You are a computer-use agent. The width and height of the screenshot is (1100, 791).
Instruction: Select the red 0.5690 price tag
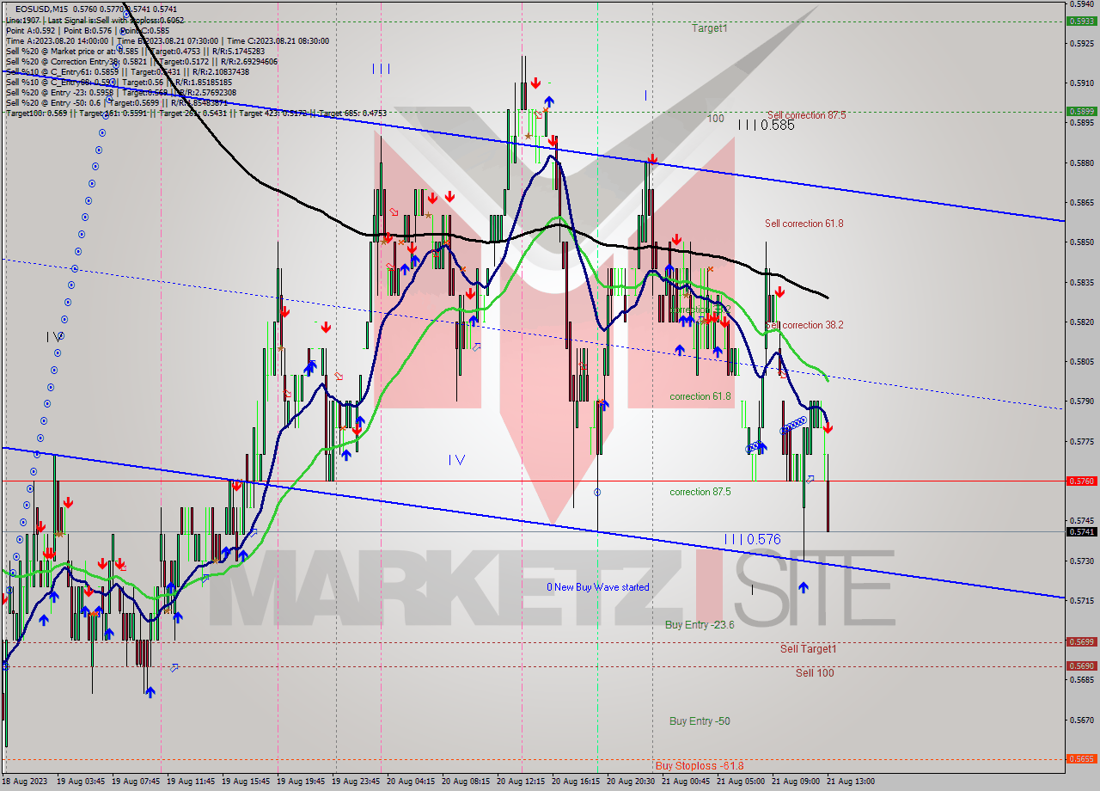pos(1081,665)
